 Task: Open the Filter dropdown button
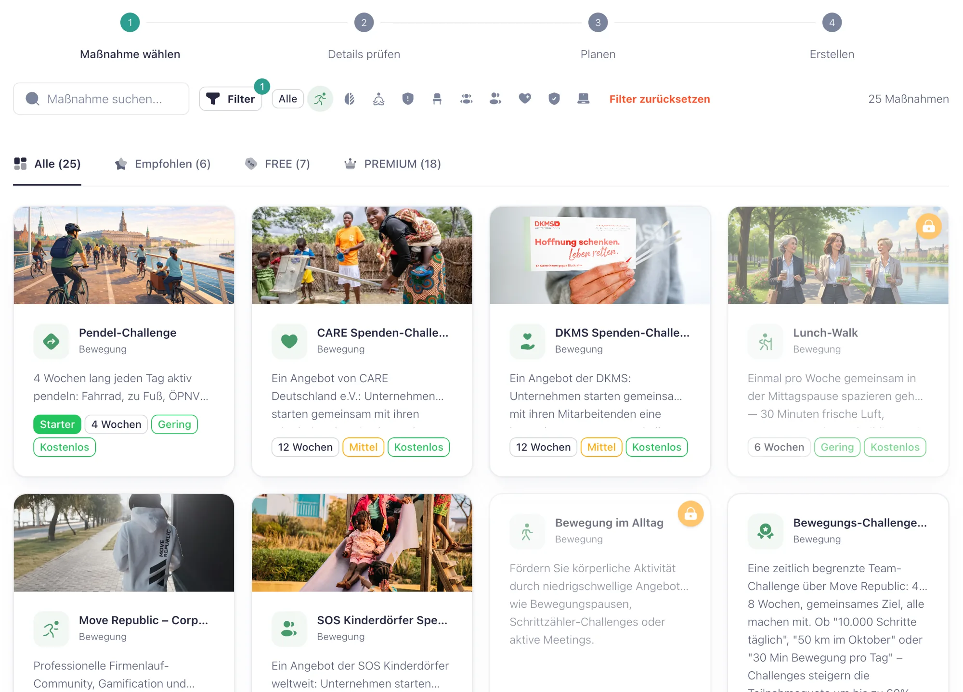point(231,99)
